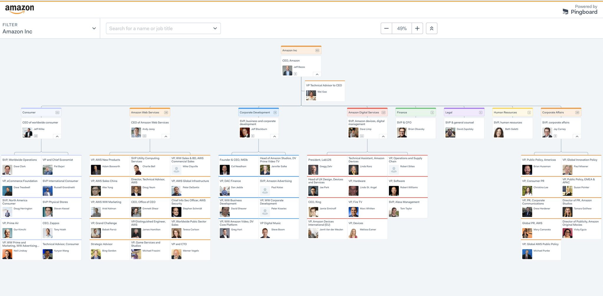Open the Michael Punke card
Screen dimensions: 603x296
(x=541, y=250)
